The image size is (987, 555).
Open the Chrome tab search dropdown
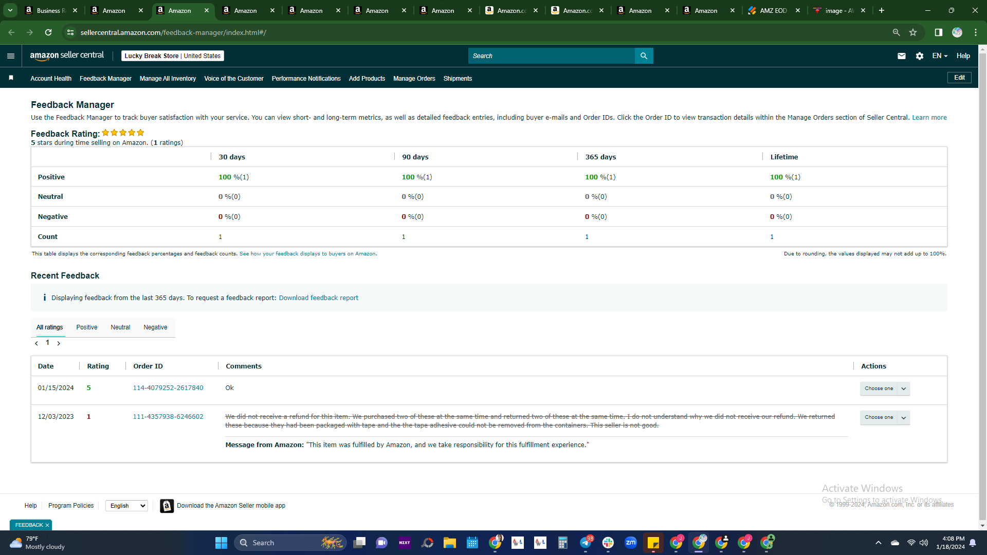(x=10, y=10)
